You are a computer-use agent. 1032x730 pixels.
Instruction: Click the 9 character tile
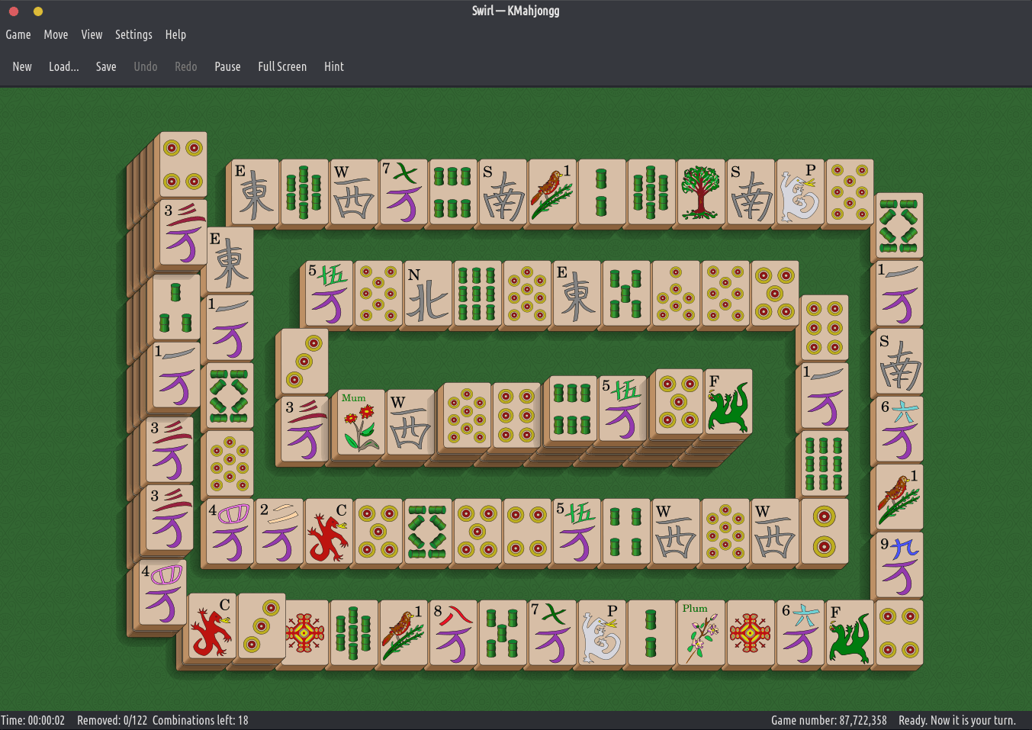pos(899,566)
